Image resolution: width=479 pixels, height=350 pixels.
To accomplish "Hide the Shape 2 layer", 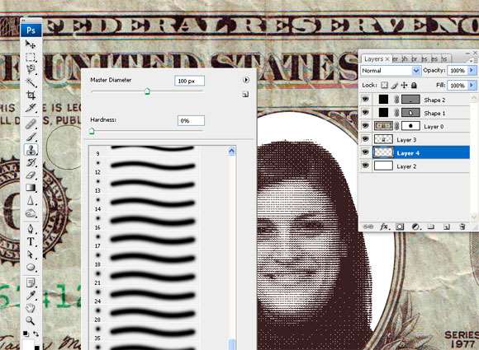I will [365, 100].
